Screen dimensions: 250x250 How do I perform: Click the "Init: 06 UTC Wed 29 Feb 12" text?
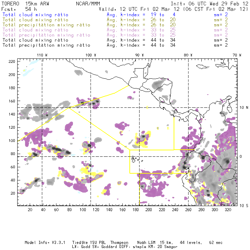(x=209, y=4)
